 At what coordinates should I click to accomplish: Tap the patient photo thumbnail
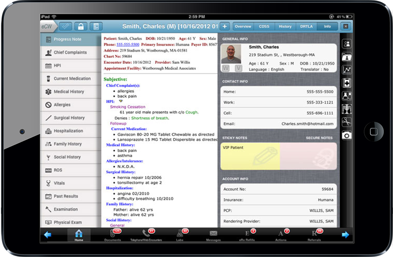click(231, 54)
